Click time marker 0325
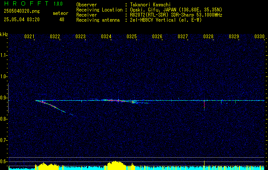This screenshot has width=268, height=170. click(x=132, y=37)
